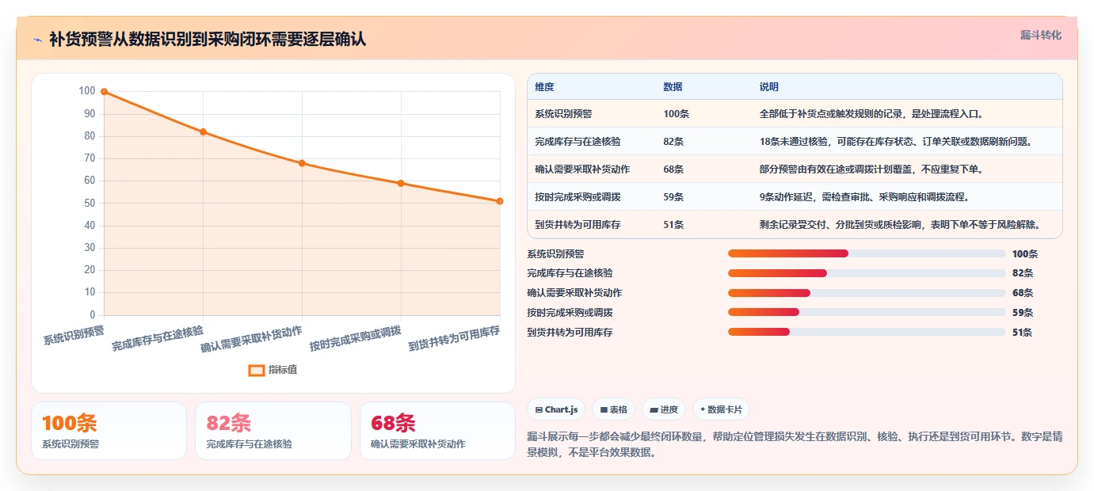1094x491 pixels.
Task: Click chart data point at value 82
Action: tap(203, 131)
